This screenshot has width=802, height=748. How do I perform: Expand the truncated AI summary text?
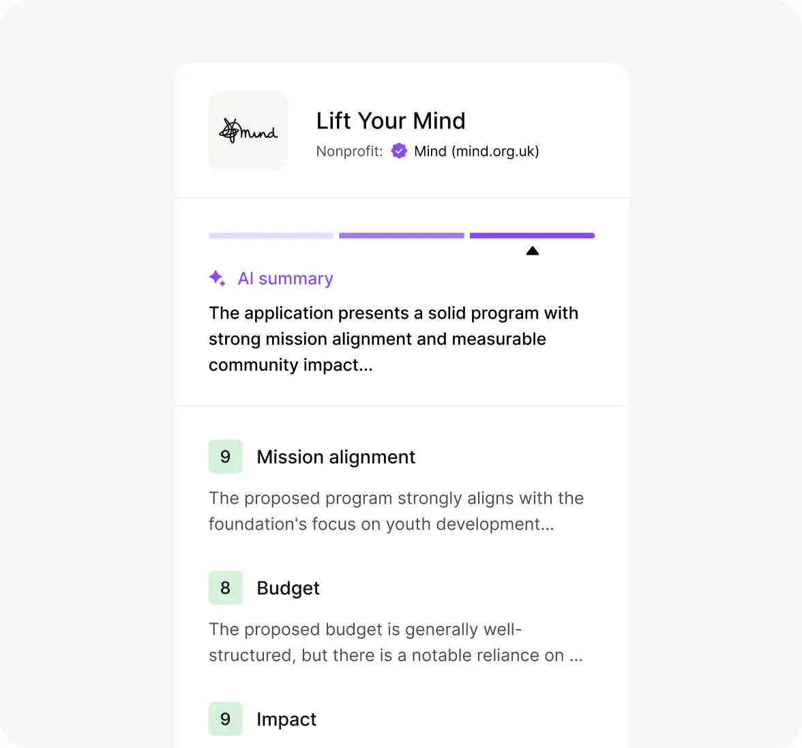pos(393,339)
